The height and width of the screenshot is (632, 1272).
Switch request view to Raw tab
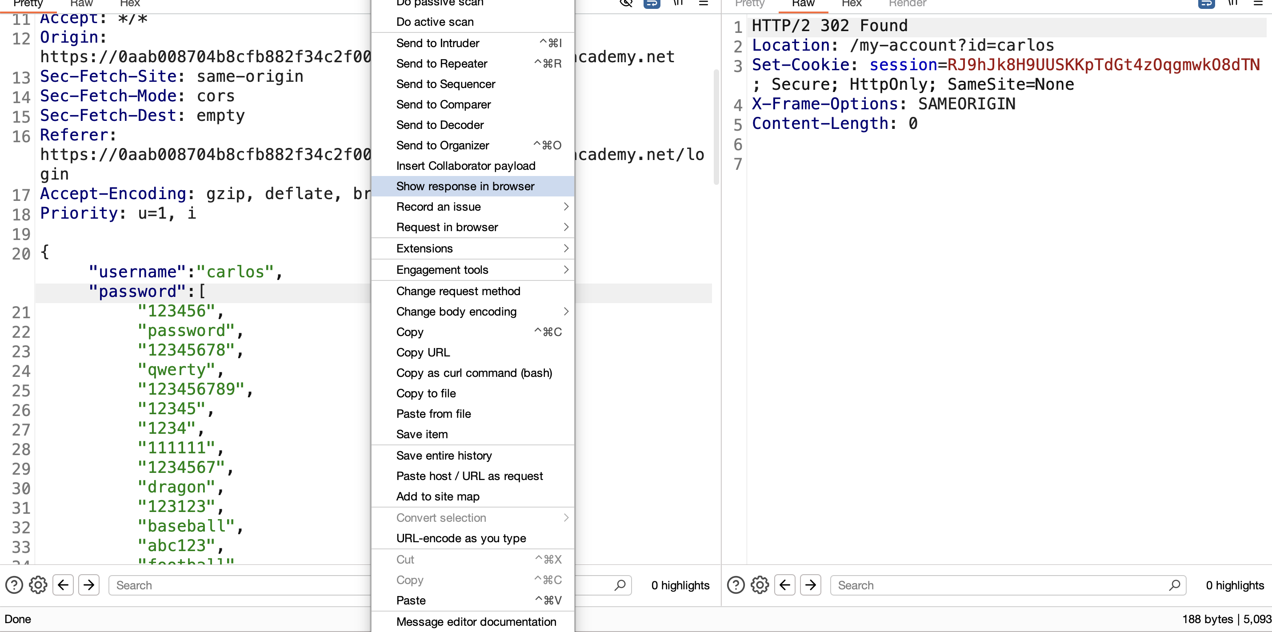click(81, 4)
